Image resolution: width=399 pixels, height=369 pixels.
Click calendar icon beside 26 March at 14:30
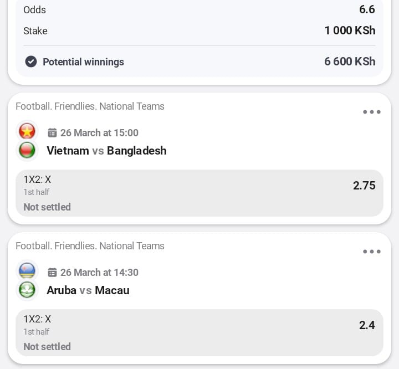click(x=53, y=273)
